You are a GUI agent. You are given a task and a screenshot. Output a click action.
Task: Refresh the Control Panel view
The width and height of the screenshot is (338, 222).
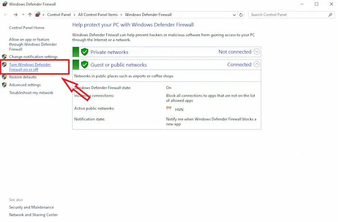(x=241, y=15)
